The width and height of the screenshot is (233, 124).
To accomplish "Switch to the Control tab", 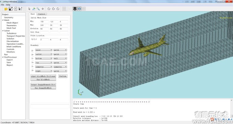I will click(42, 14).
